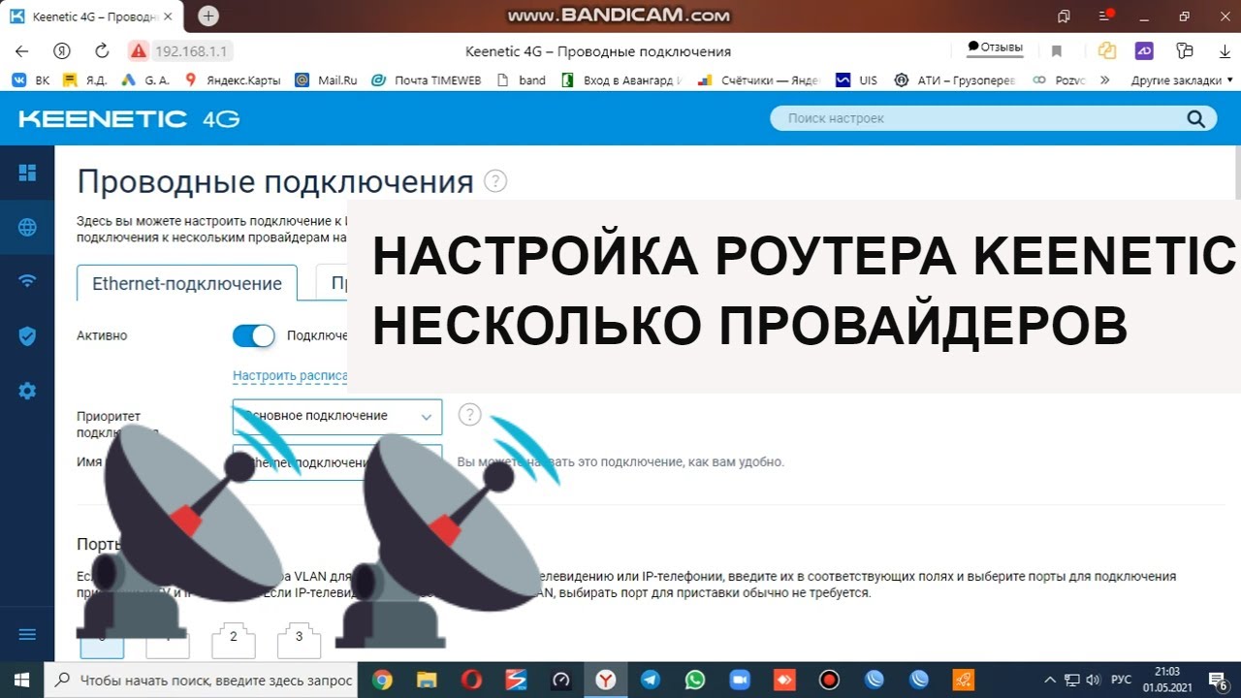Open the Mail.Ru bookmark

[x=327, y=80]
